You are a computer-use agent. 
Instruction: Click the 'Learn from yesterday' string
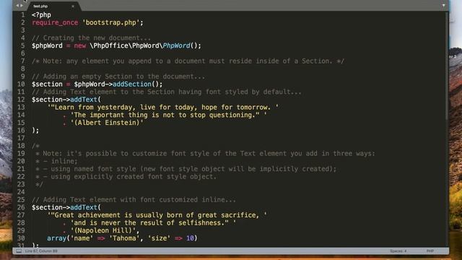click(x=163, y=108)
